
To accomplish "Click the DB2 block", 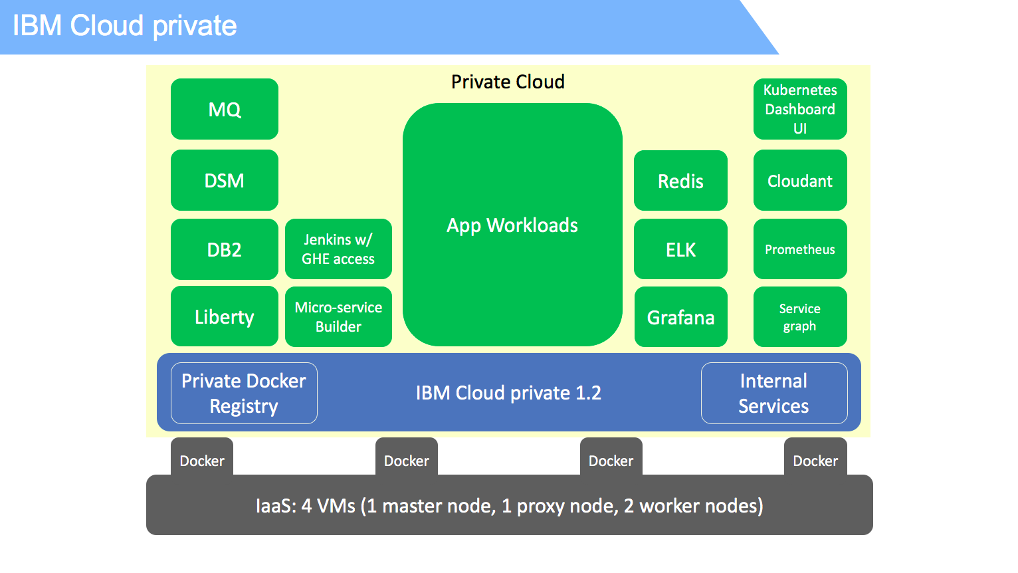I will 225,249.
